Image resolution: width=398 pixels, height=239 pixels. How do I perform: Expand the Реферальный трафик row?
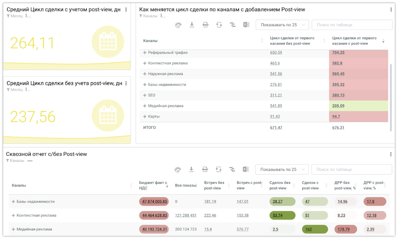pos(145,53)
